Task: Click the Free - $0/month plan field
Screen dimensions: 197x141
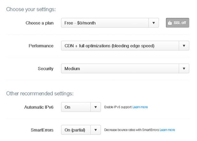Action: (105, 23)
